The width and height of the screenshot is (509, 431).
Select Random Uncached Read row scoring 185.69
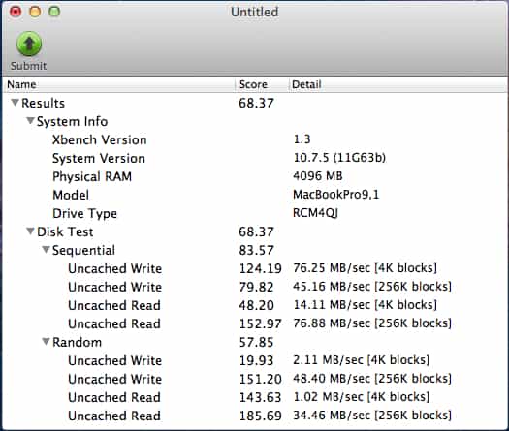[x=254, y=416]
